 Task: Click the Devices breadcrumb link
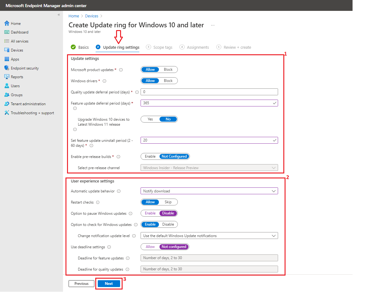[x=92, y=16]
